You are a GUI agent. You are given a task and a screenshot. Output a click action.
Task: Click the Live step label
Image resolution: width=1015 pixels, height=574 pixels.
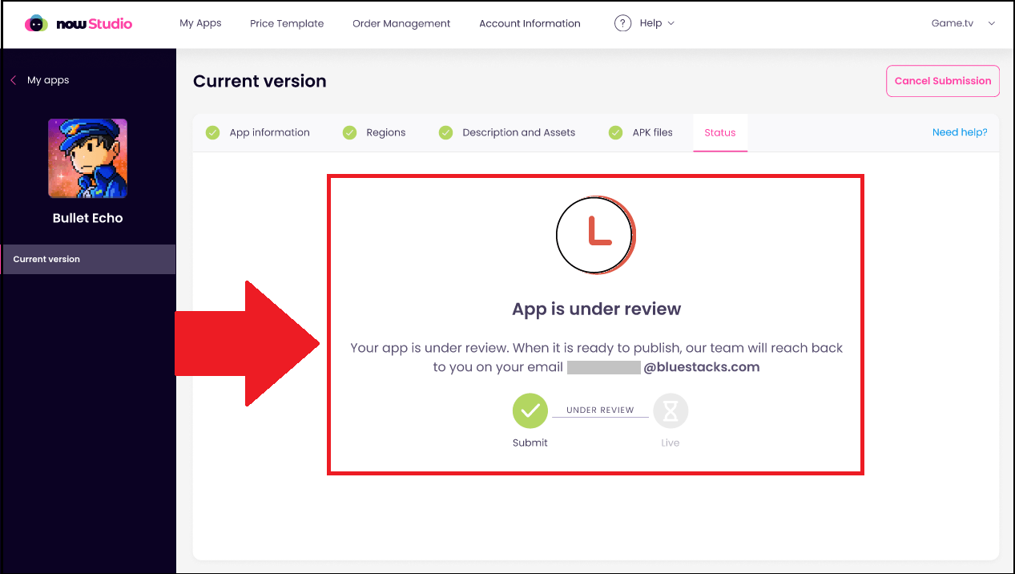(x=671, y=443)
